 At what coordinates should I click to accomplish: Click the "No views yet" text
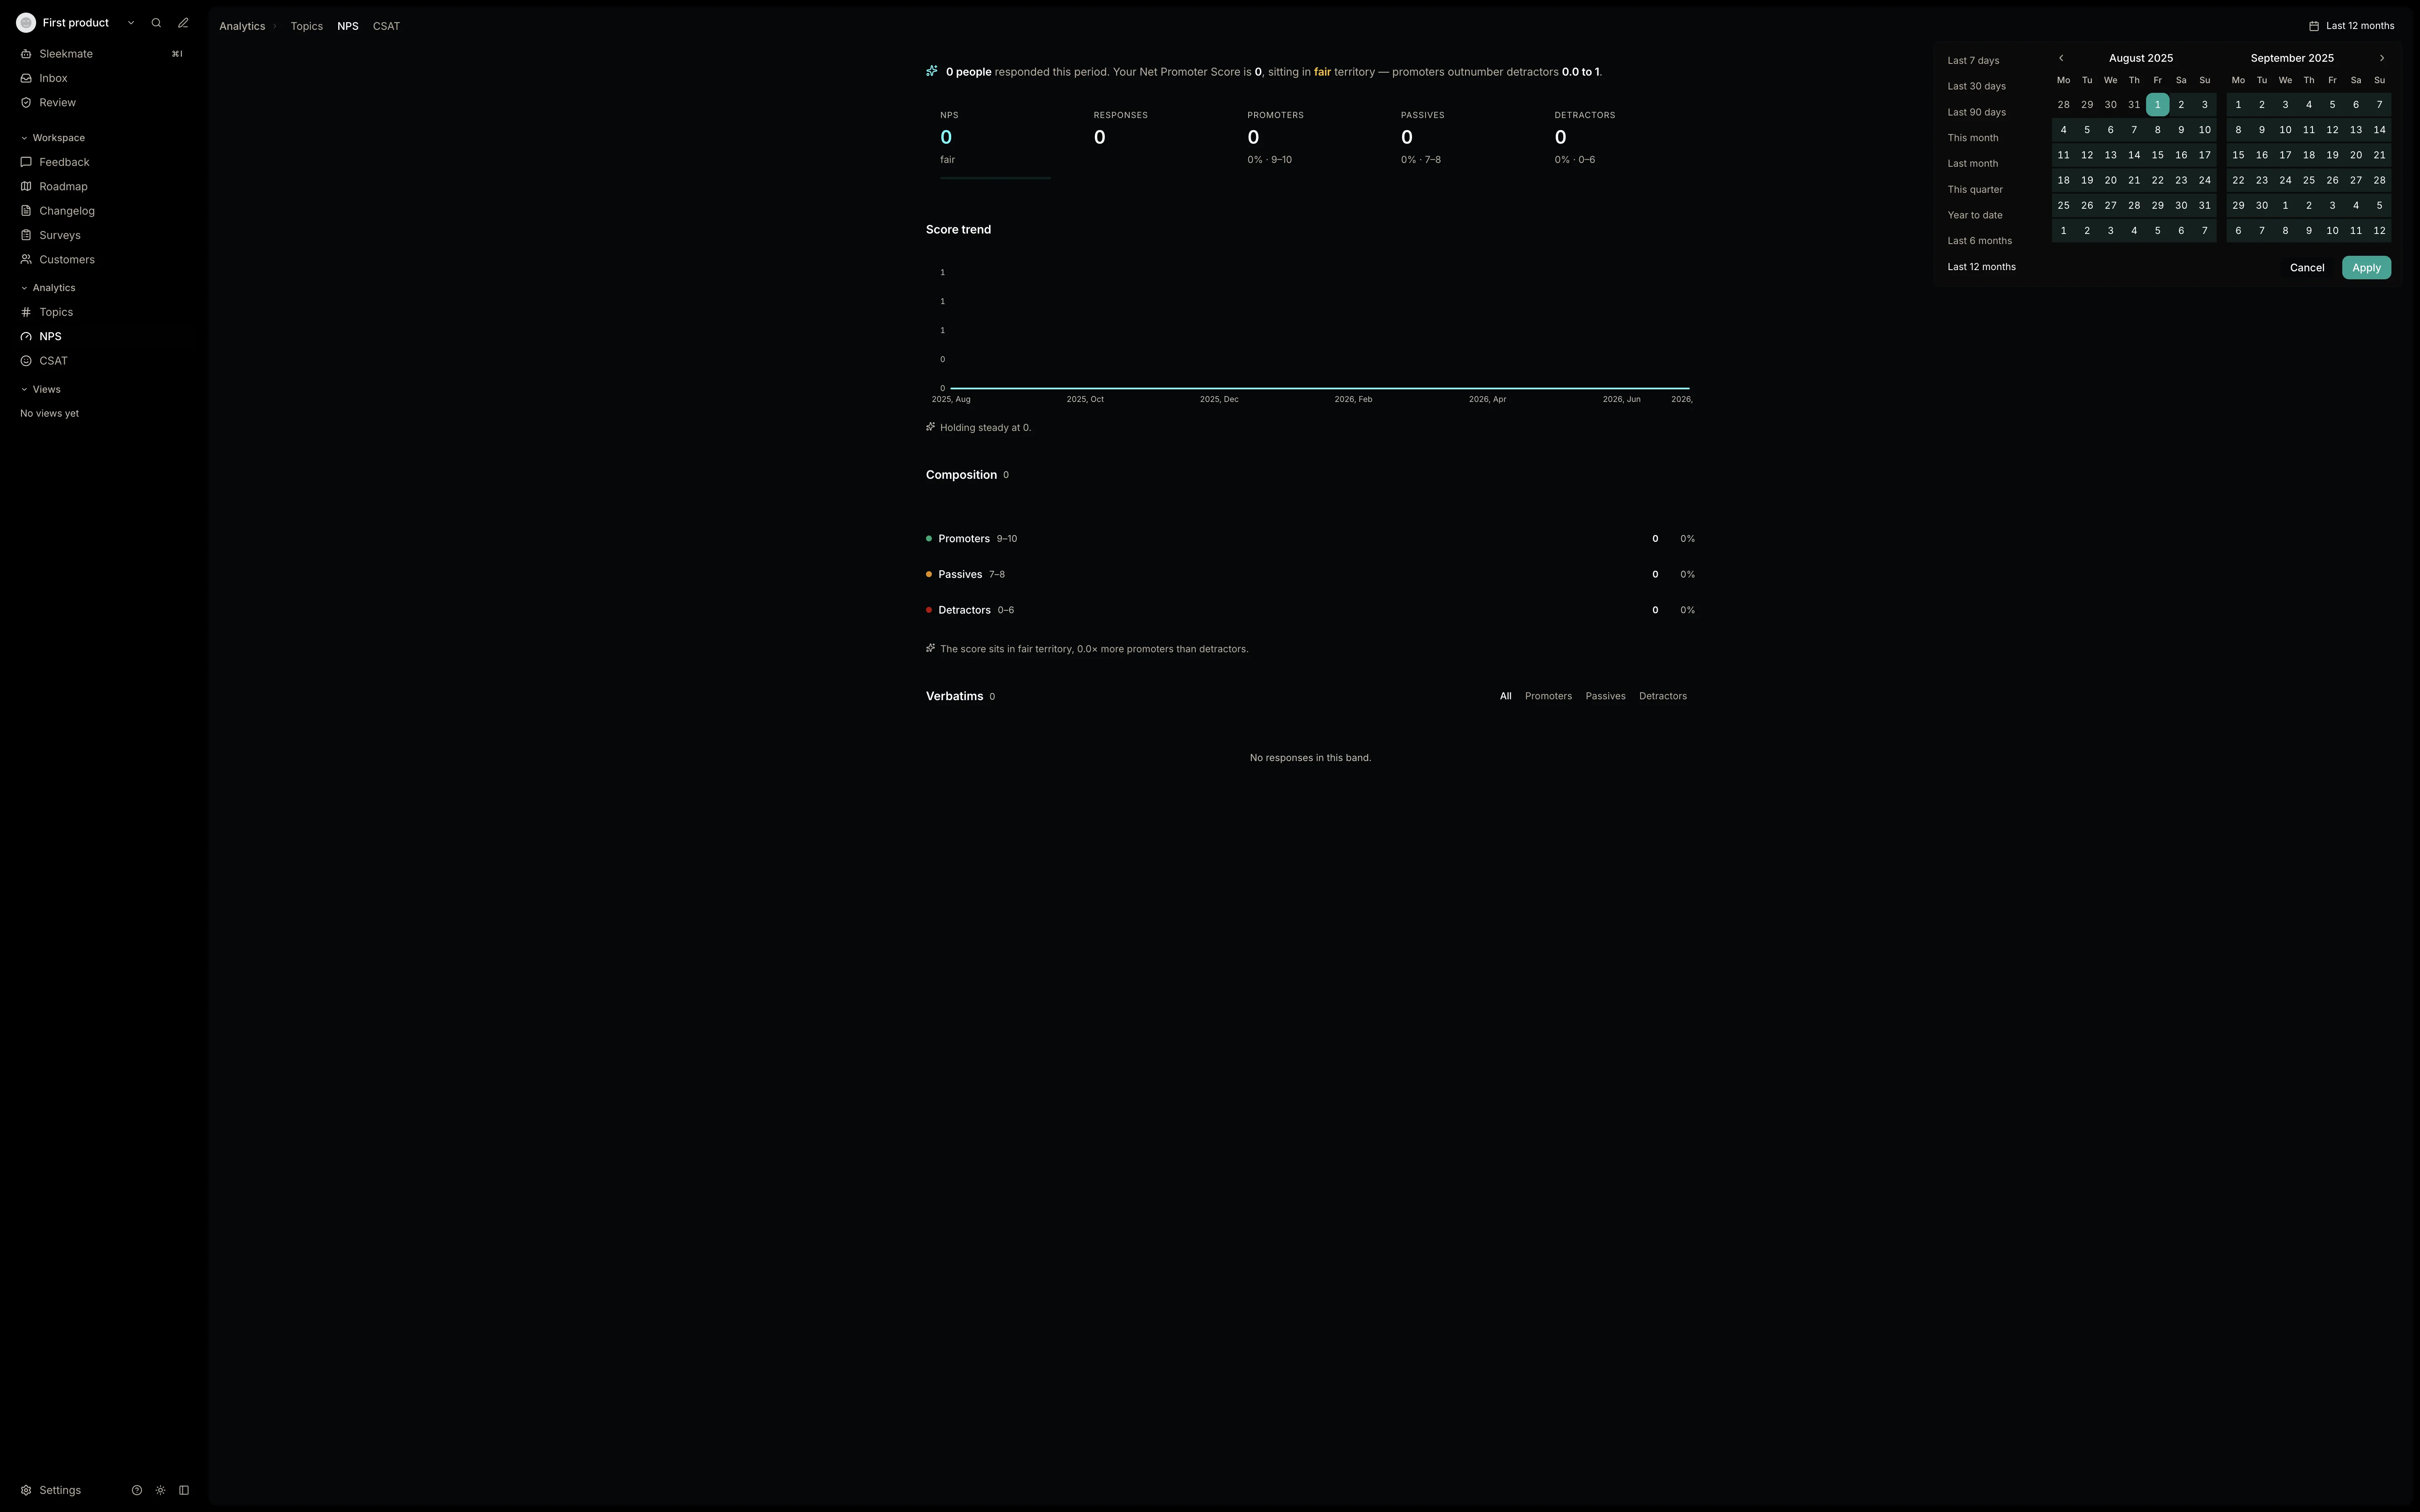coord(49,414)
